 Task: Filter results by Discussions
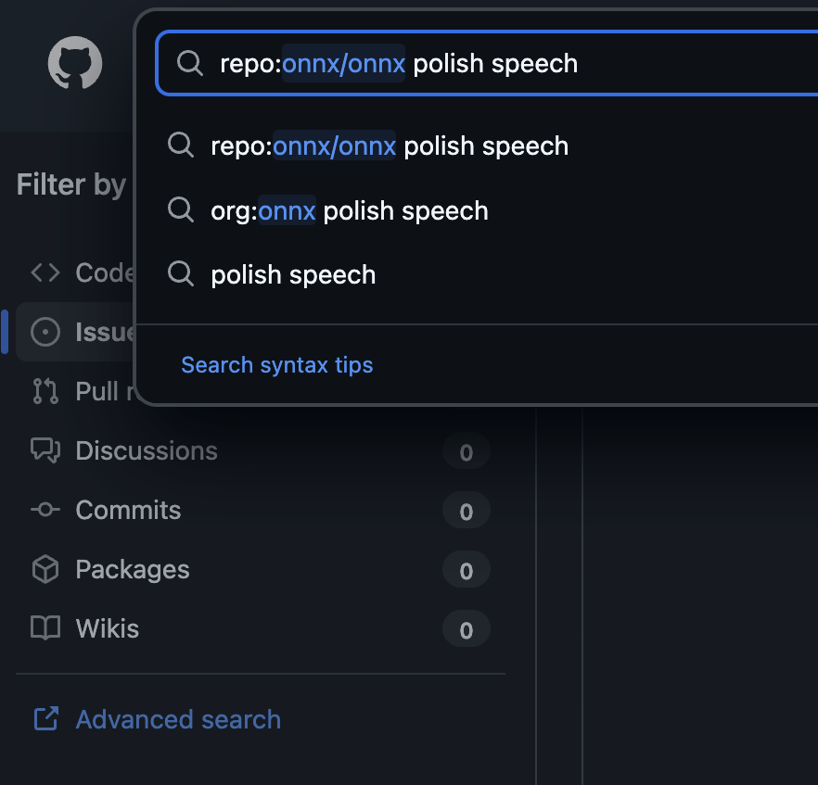coord(147,450)
